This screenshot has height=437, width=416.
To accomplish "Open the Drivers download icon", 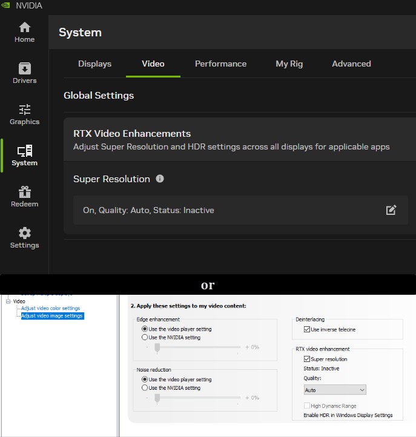I will (x=25, y=68).
